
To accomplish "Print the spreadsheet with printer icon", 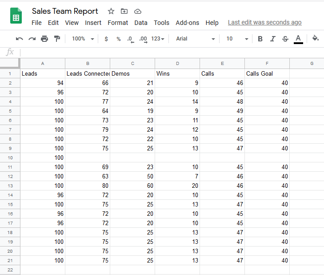I will [44, 39].
